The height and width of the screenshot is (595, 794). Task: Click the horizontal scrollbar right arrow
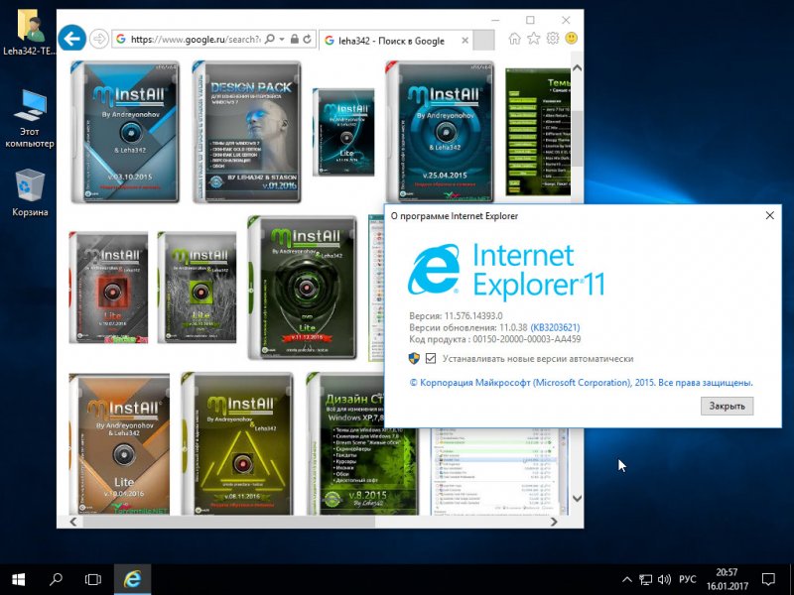coord(554,522)
